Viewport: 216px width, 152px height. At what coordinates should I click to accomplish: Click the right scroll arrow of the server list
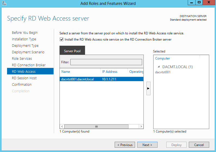pos(141,127)
